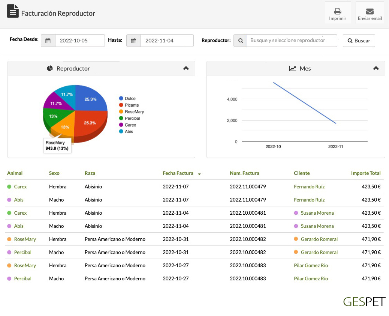Click the Imprimir printer icon button

pyautogui.click(x=337, y=11)
